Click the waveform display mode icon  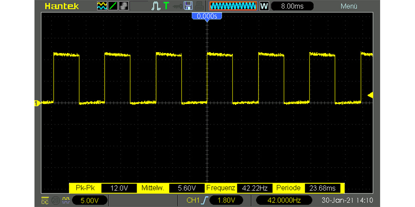click(x=102, y=6)
